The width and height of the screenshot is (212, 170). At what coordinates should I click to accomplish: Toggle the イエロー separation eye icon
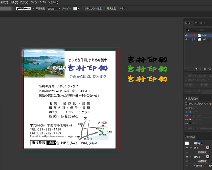tap(187, 119)
